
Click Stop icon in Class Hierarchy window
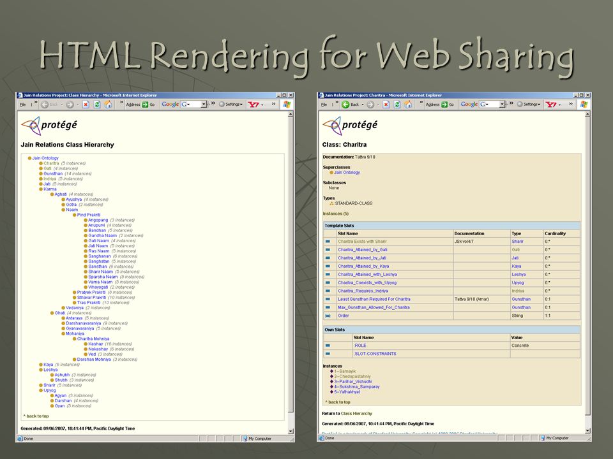click(86, 105)
